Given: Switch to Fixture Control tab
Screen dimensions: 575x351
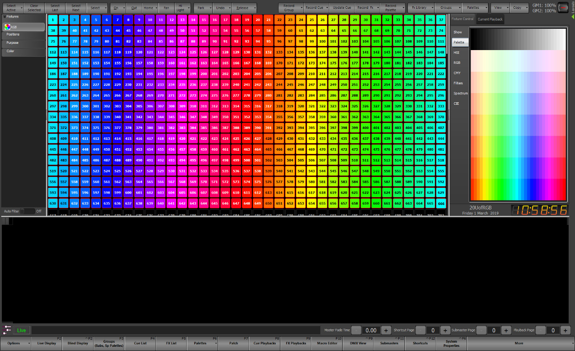Looking at the screenshot, I should [x=463, y=19].
